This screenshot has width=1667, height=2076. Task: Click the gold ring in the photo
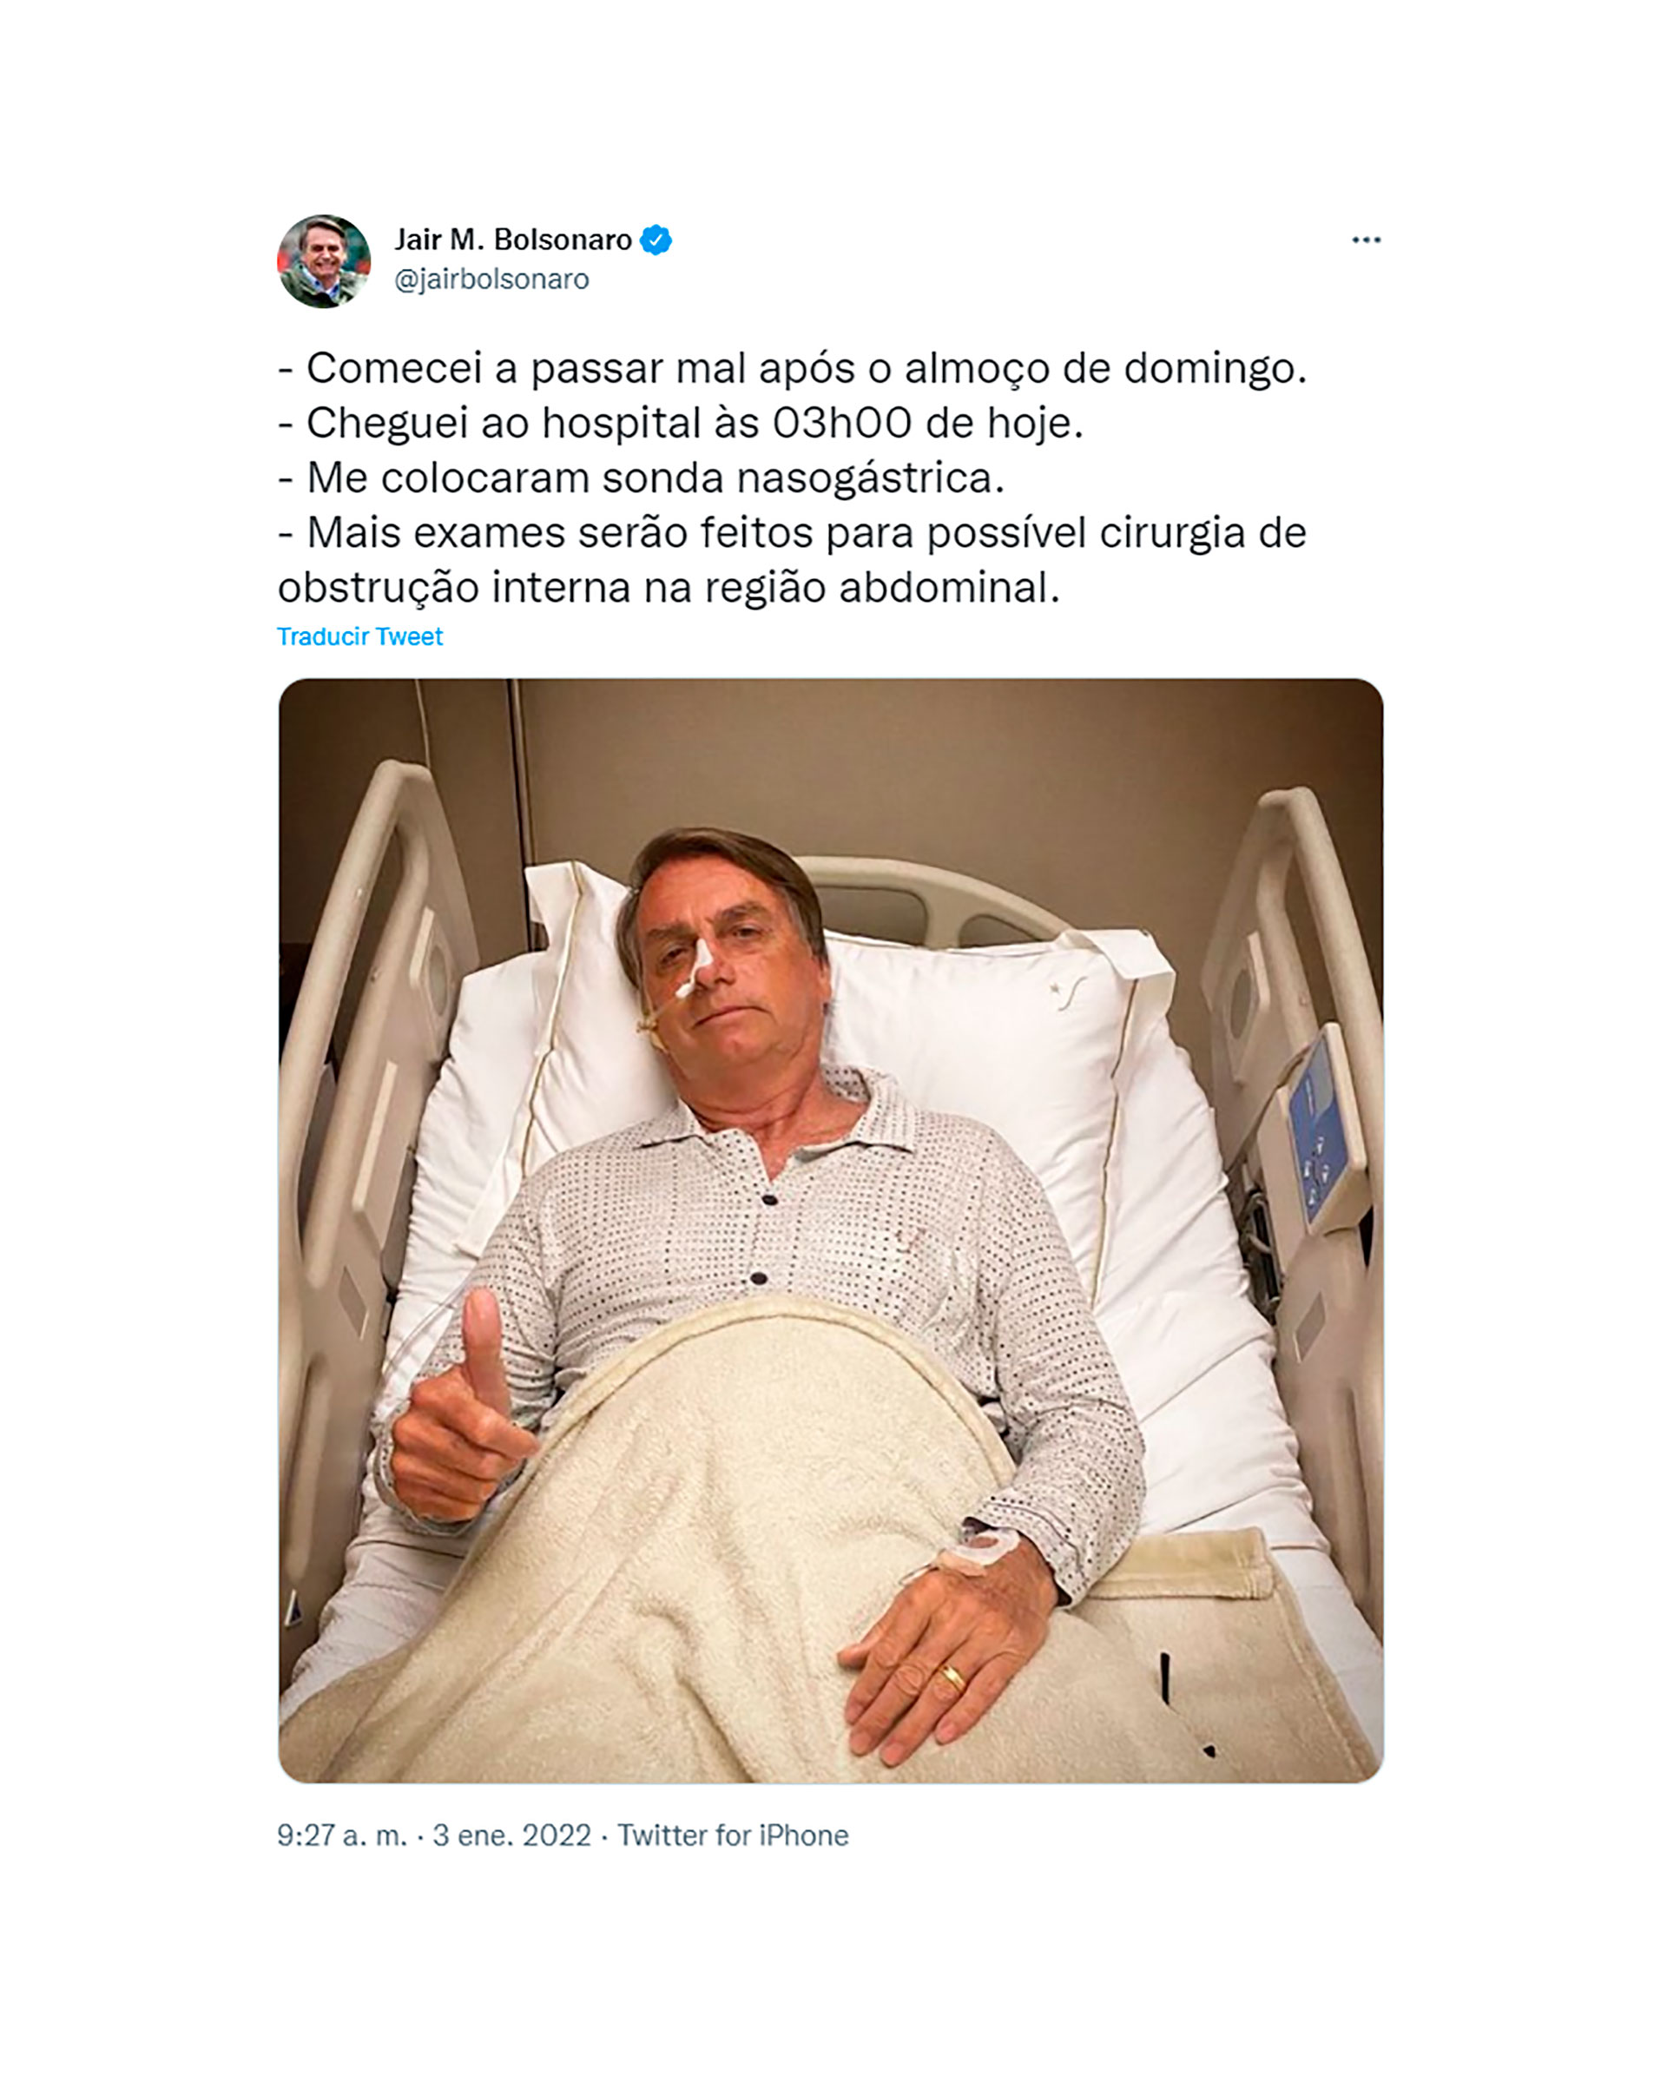[x=952, y=1678]
